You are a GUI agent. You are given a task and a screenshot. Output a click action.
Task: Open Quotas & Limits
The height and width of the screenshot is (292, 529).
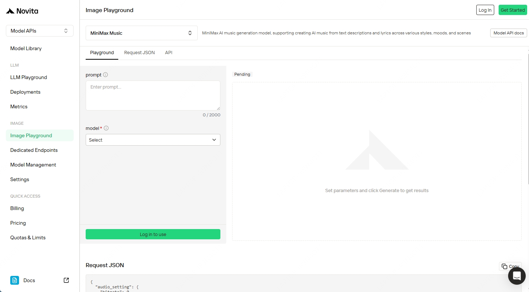click(x=28, y=237)
